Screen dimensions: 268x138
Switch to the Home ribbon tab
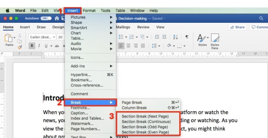[x=8, y=27]
